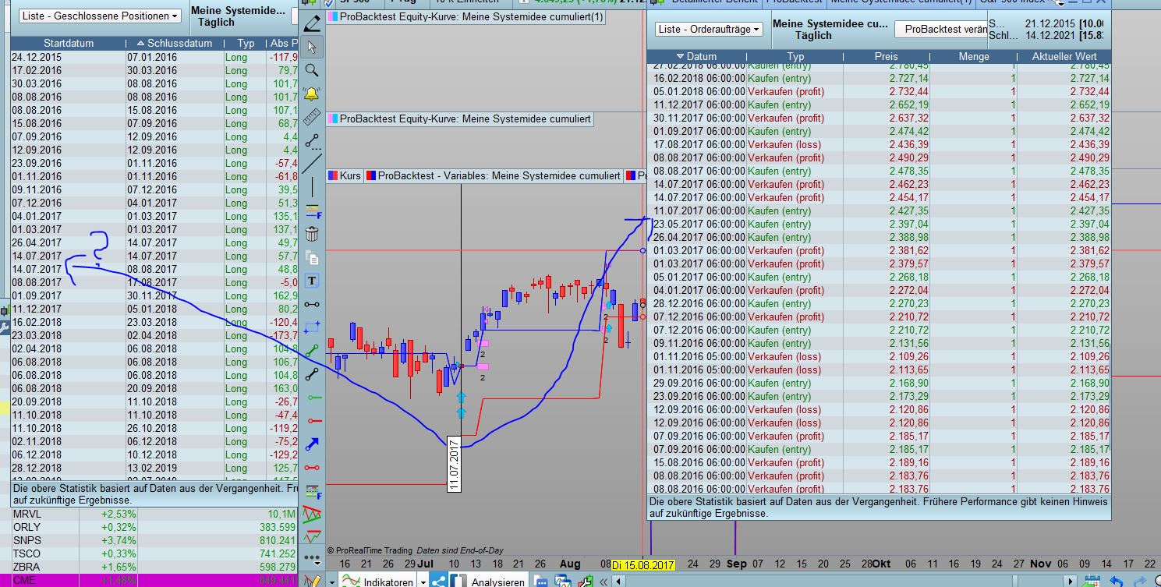This screenshot has height=587, width=1161.
Task: Click the trash can delete tool
Action: click(313, 234)
